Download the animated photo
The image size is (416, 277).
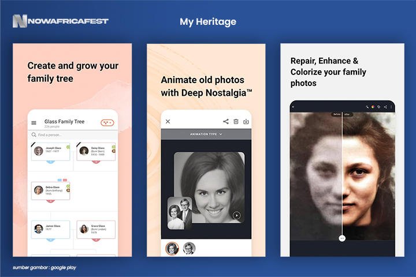pos(246,121)
